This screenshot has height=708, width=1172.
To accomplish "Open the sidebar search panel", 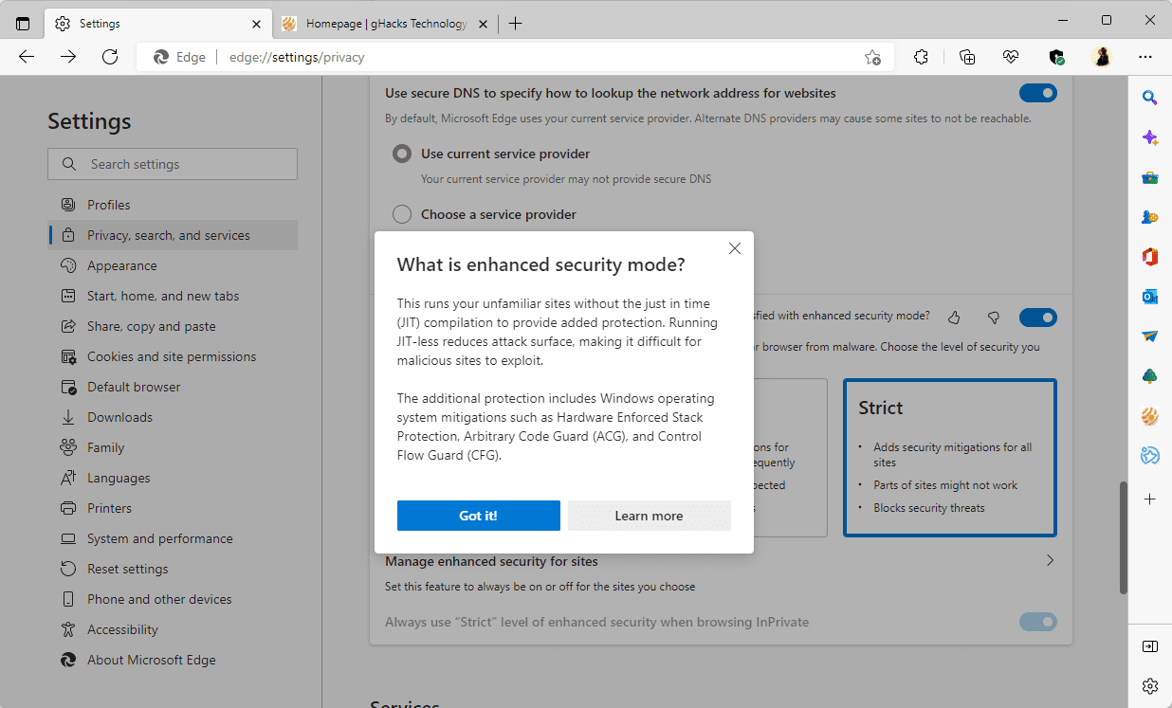I will 1149,96.
